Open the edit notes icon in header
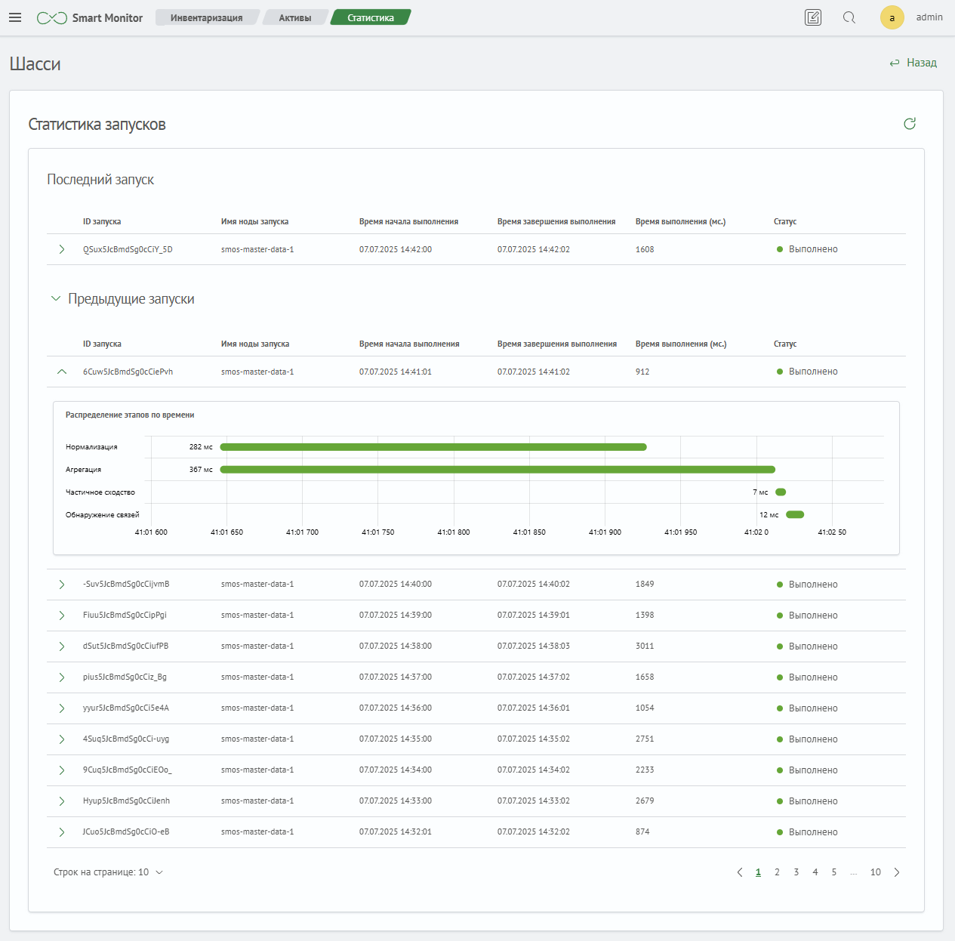Viewport: 955px width, 941px height. pos(813,17)
